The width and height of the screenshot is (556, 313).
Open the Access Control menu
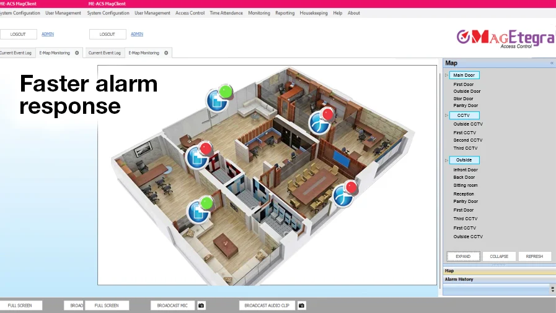pos(190,13)
